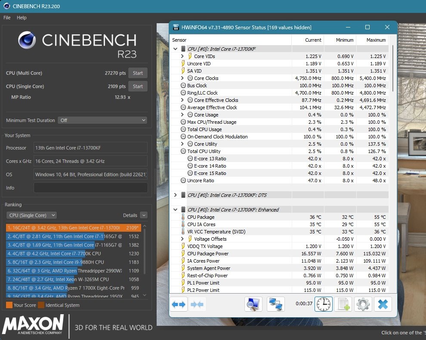Start the CPU Single Core test
Screen dimensions: 426x340
click(x=138, y=86)
